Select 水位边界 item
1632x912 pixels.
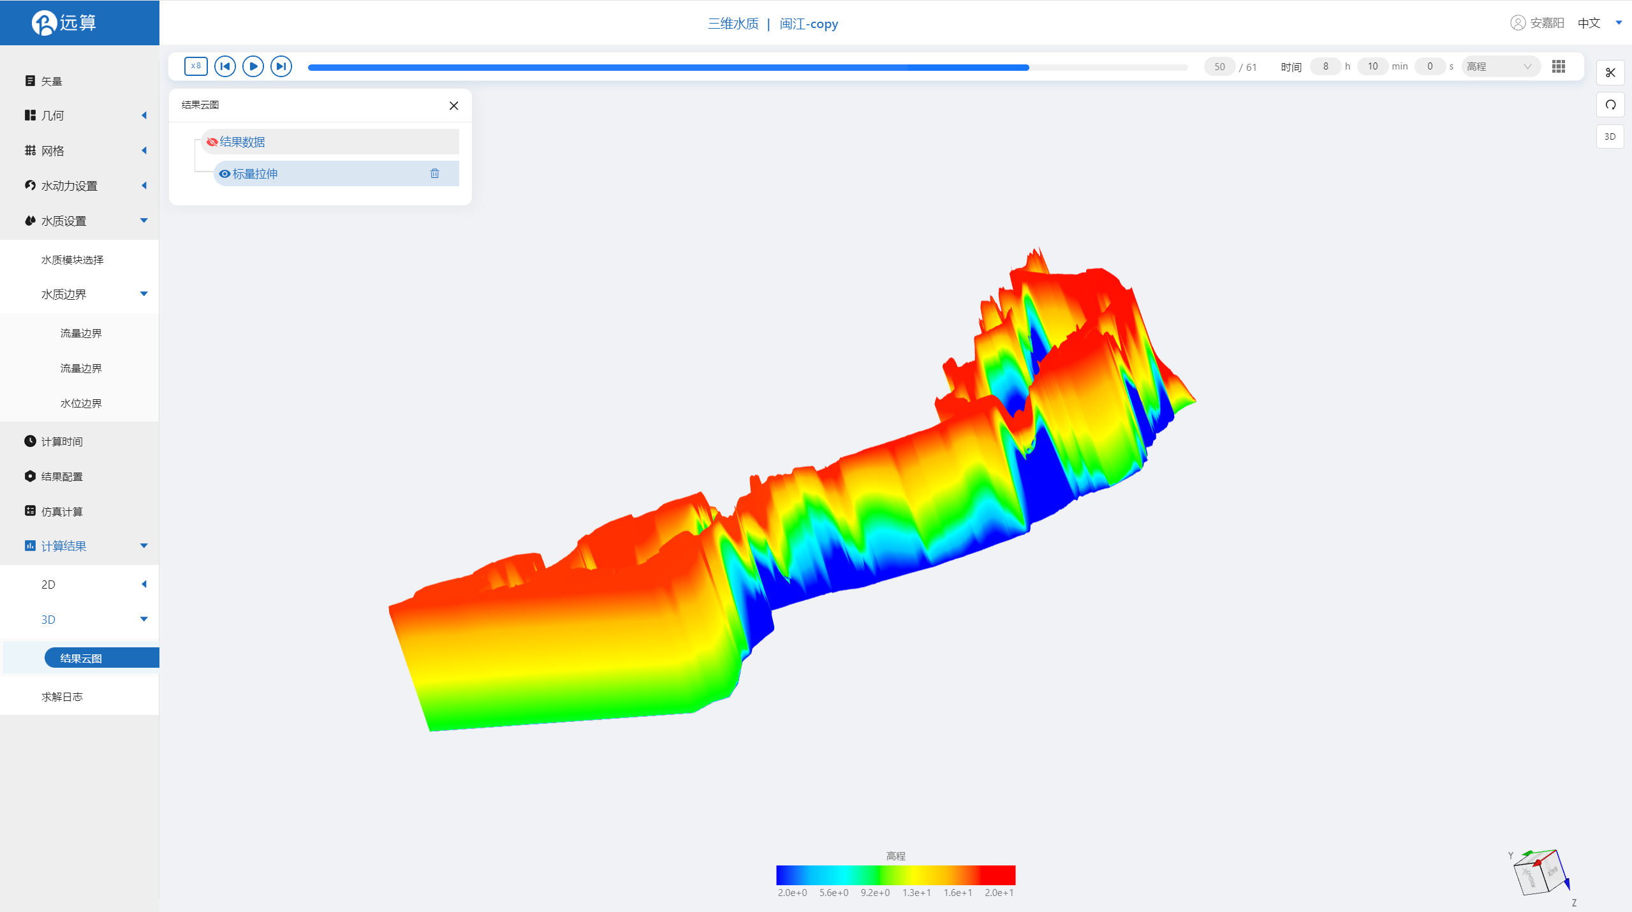tap(80, 403)
